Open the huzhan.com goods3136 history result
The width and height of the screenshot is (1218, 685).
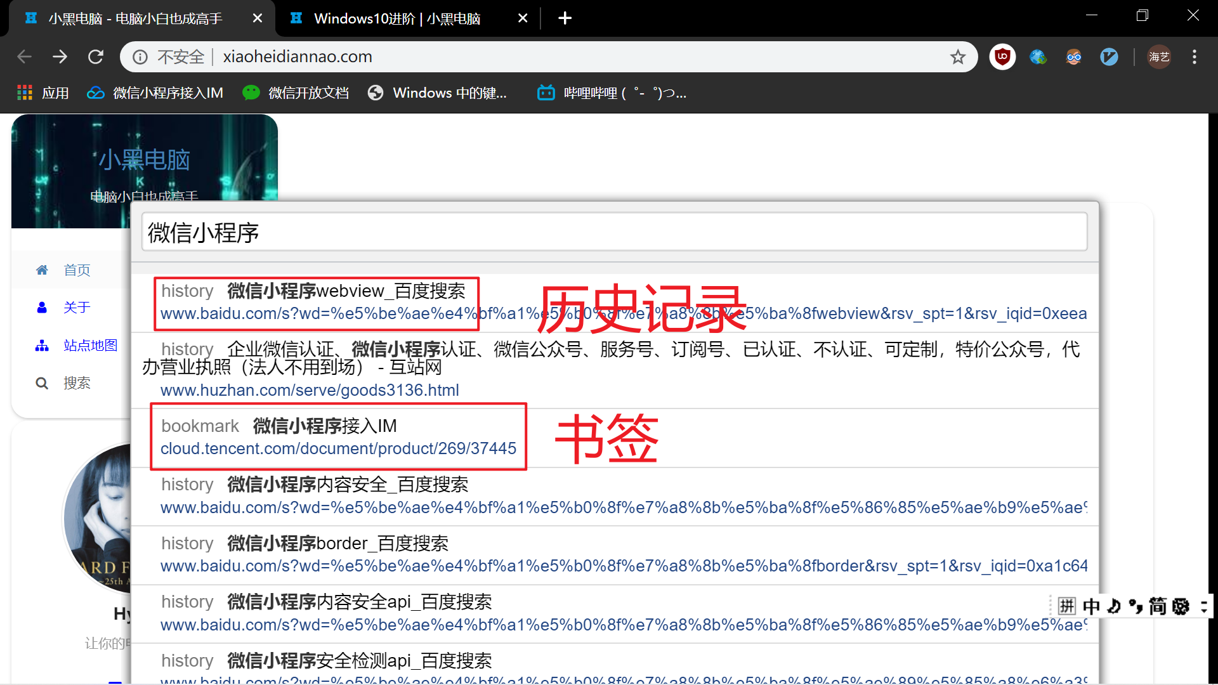click(x=310, y=390)
